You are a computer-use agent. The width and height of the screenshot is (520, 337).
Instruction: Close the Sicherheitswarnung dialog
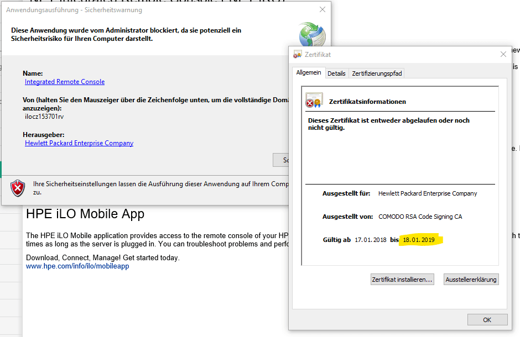pos(323,9)
